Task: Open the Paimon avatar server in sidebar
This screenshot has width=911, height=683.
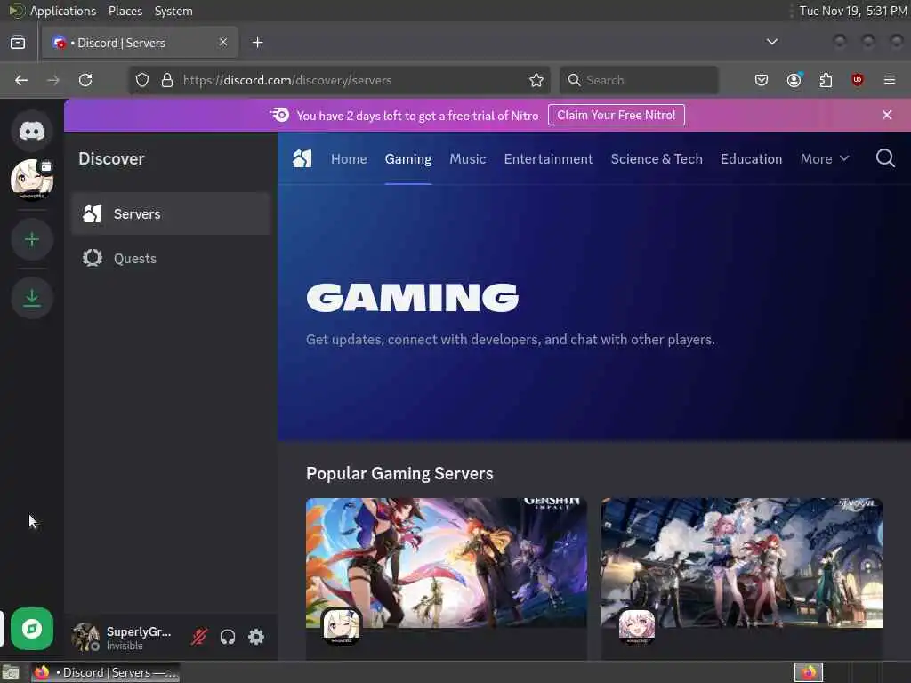Action: pos(32,178)
